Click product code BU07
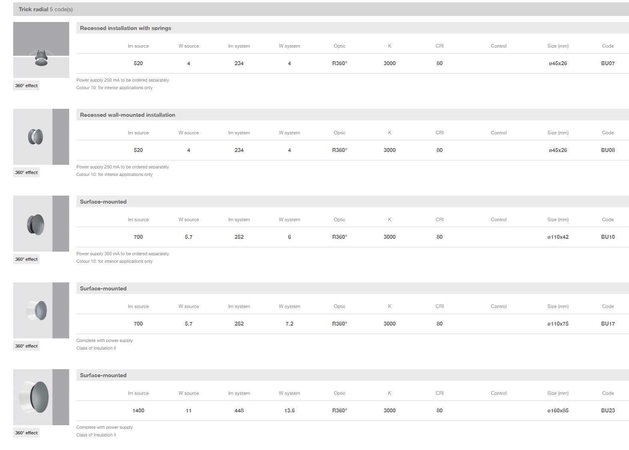 [x=607, y=63]
